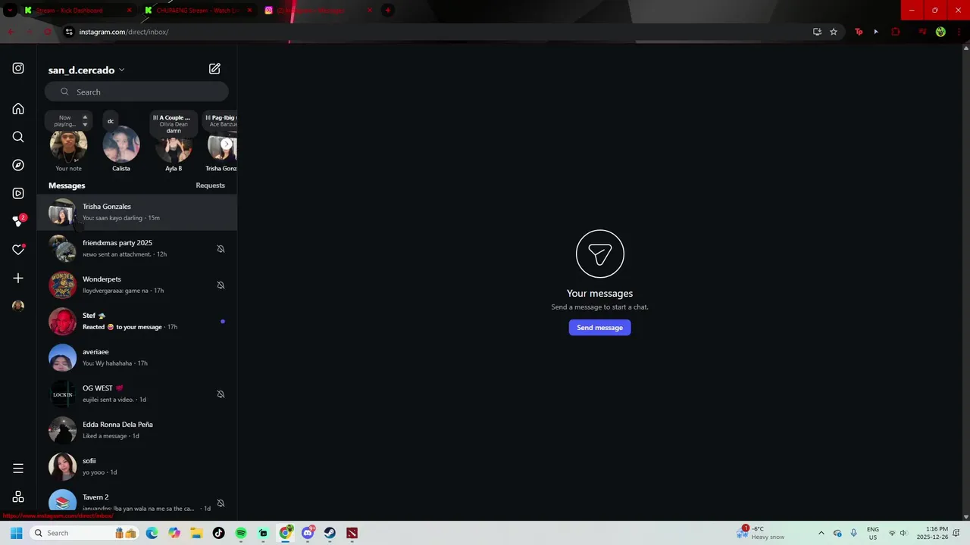Open Steam from the taskbar
Screen dimensions: 970x545
point(330,533)
